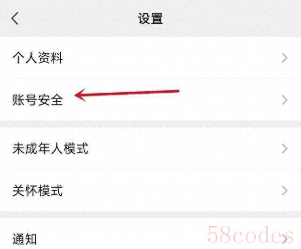
Task: Click thin line between 未成年人模式 and 关怀模式
Action: pos(156,169)
